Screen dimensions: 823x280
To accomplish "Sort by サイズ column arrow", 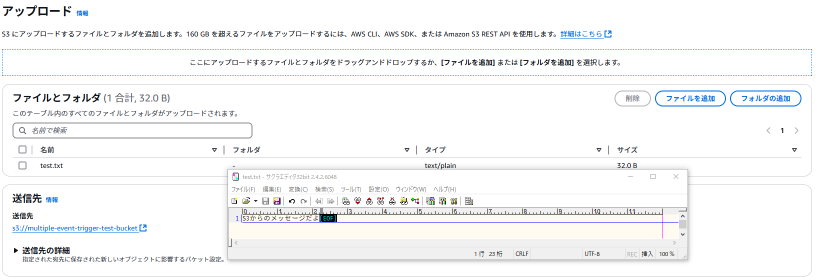I will (794, 150).
